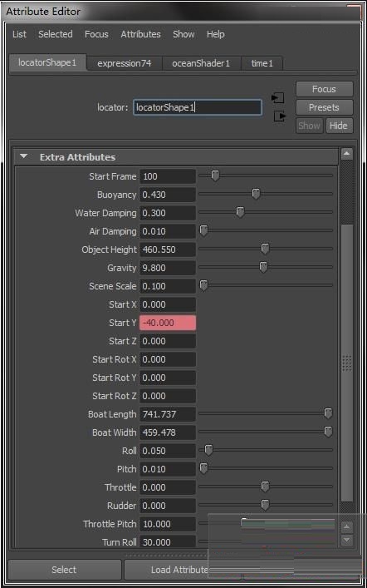Switch to the oceanShader1 tab

point(201,63)
